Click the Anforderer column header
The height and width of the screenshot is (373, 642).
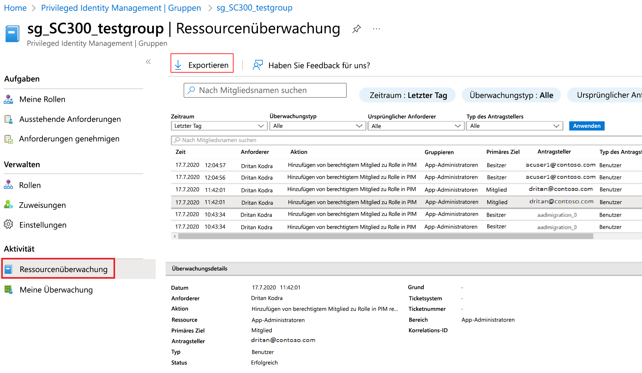pos(255,152)
